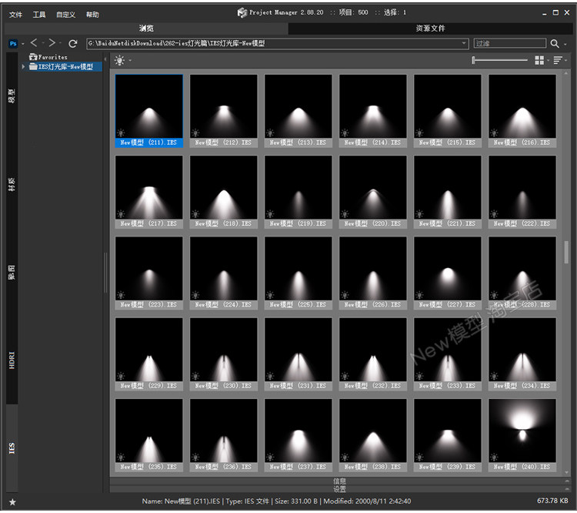This screenshot has height=513, width=577.
Task: Expand the 设置 panel bar
Action: pyautogui.click(x=339, y=489)
